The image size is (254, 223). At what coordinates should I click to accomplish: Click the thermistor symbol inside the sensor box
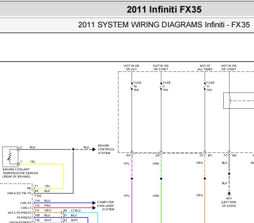click(x=10, y=157)
